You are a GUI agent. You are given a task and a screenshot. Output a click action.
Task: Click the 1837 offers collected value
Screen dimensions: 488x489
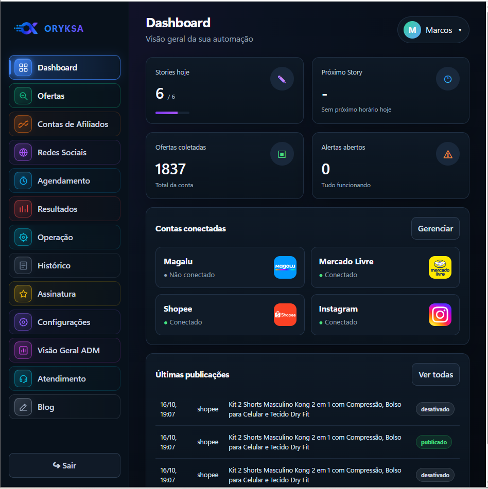coord(170,169)
